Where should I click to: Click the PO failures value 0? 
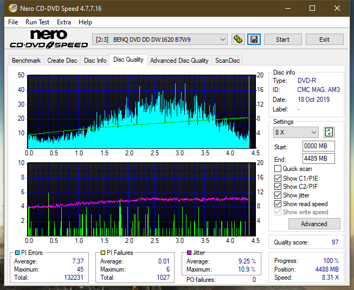(x=254, y=280)
